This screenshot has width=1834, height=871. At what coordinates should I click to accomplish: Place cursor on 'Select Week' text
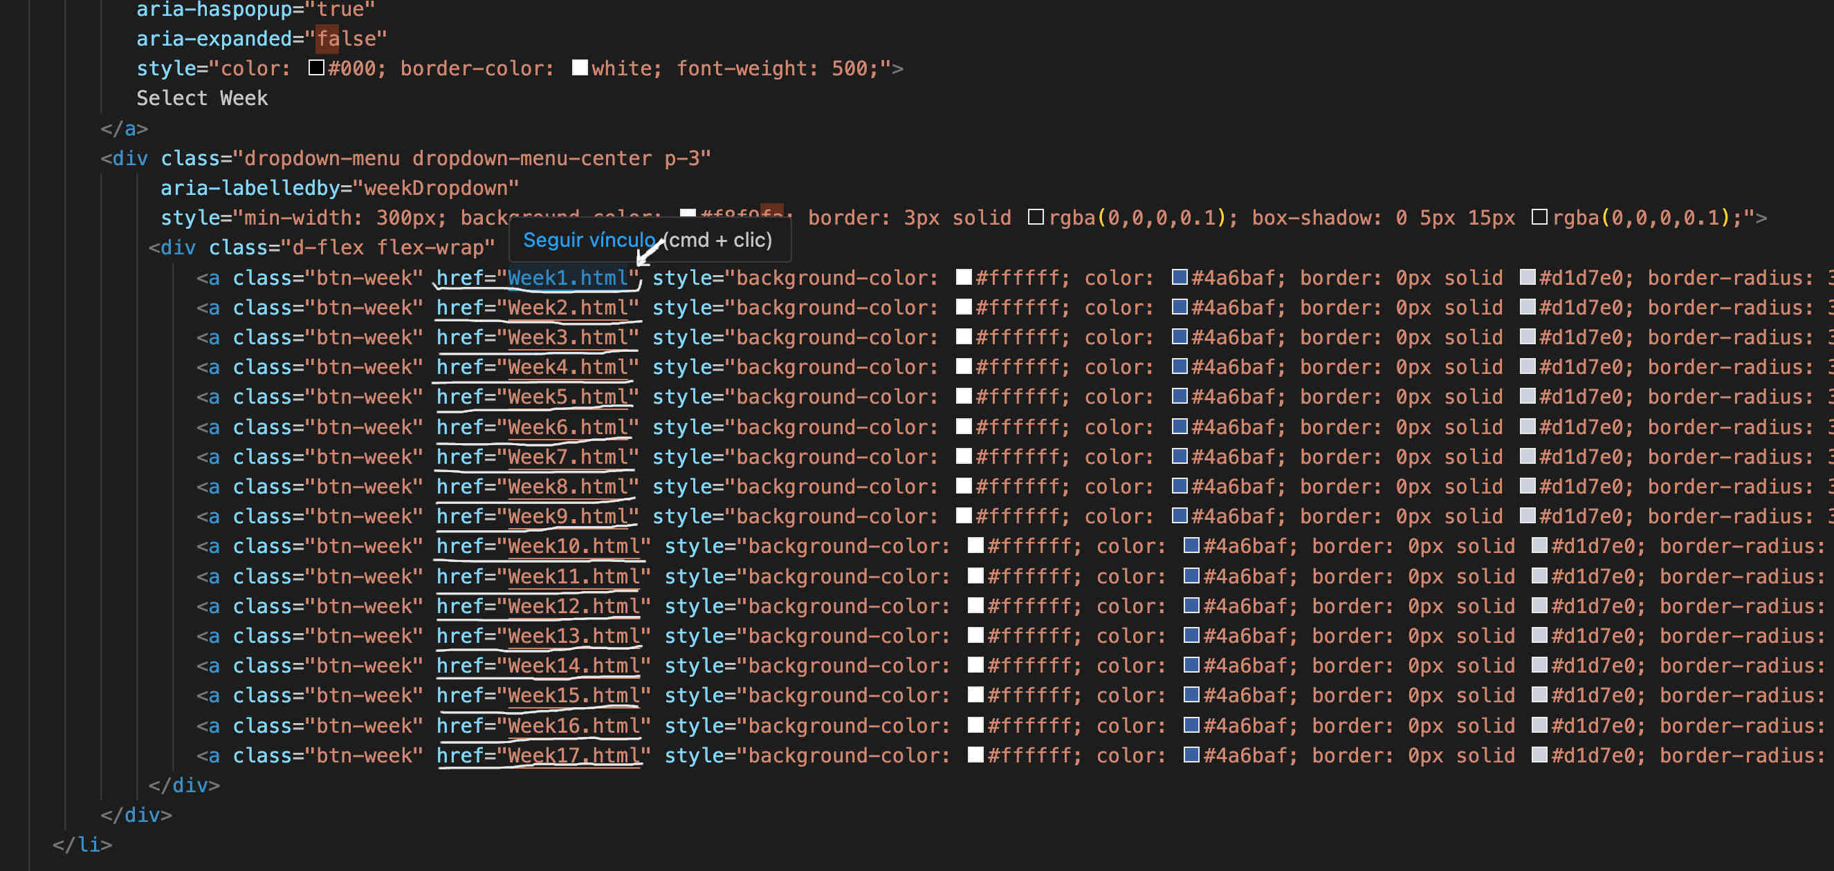(202, 98)
